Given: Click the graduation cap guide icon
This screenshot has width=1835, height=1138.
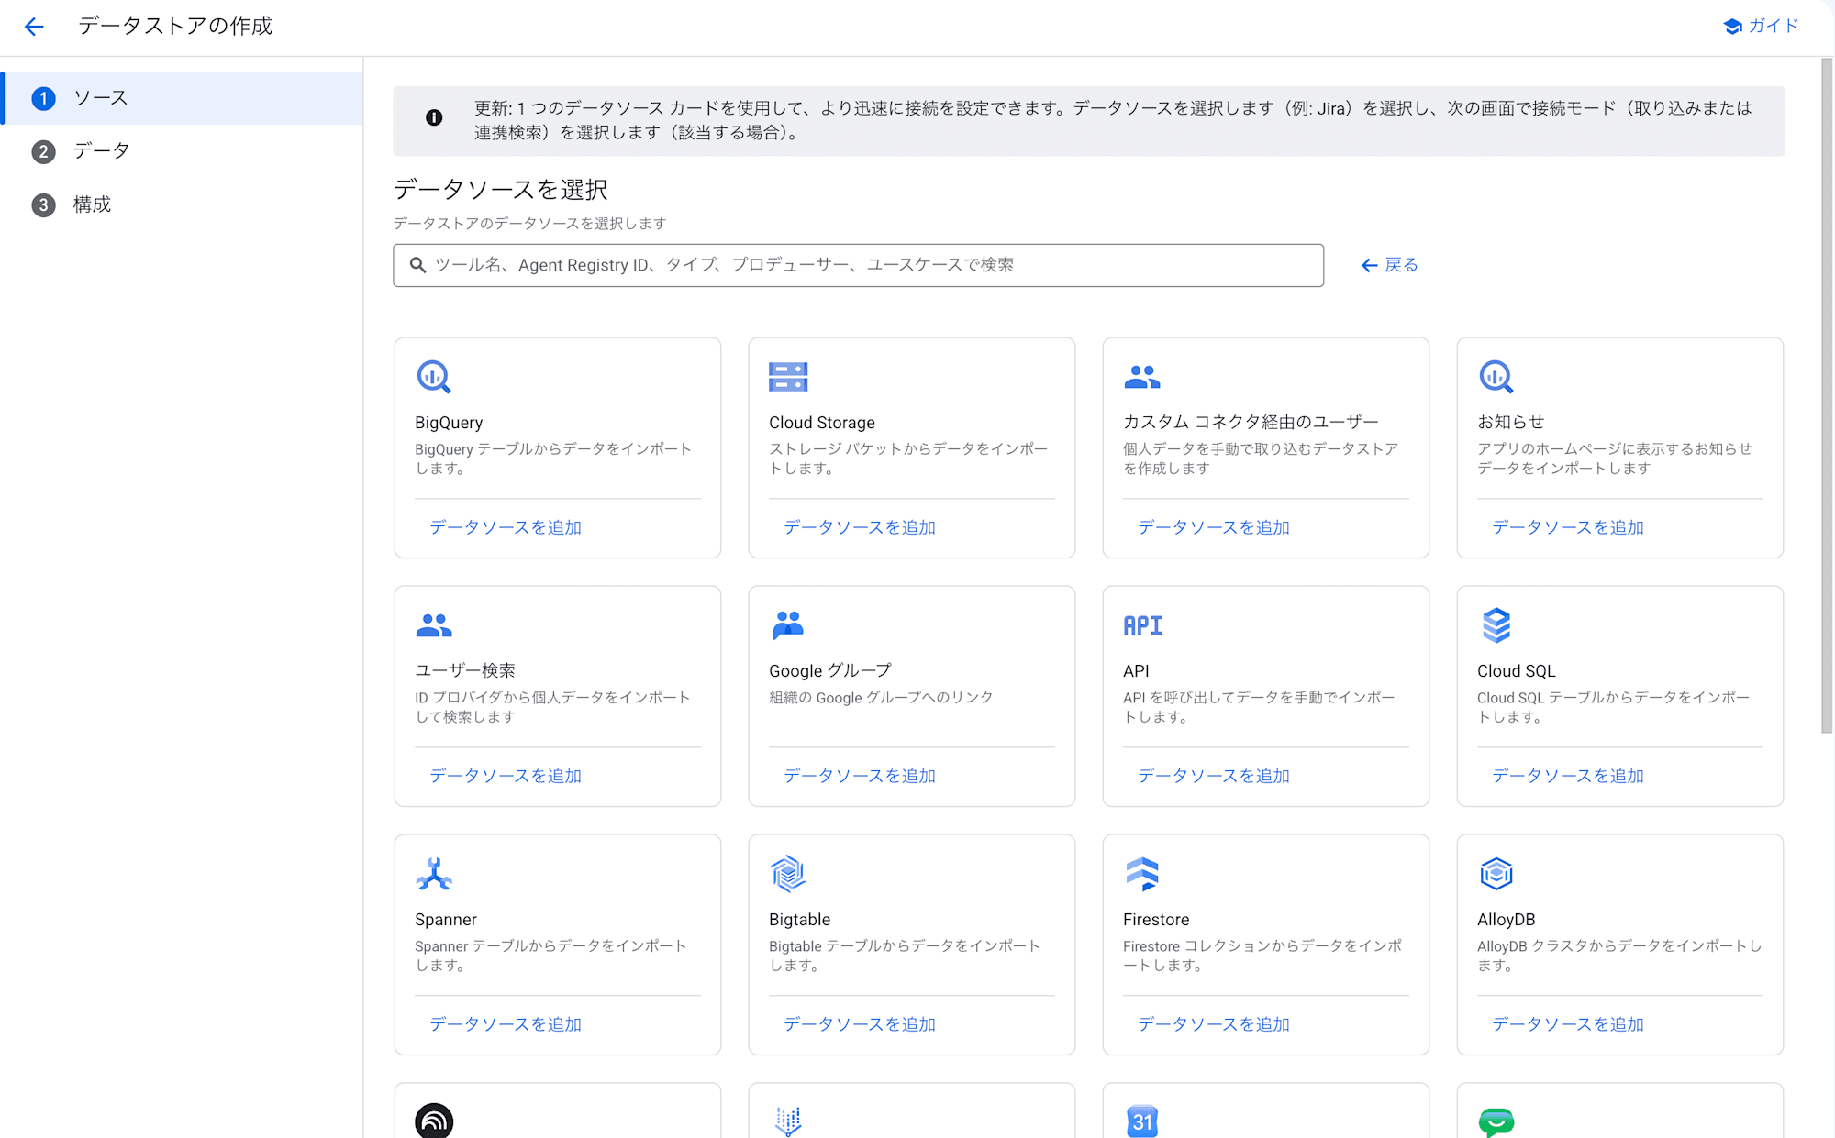Looking at the screenshot, I should click(x=1732, y=27).
